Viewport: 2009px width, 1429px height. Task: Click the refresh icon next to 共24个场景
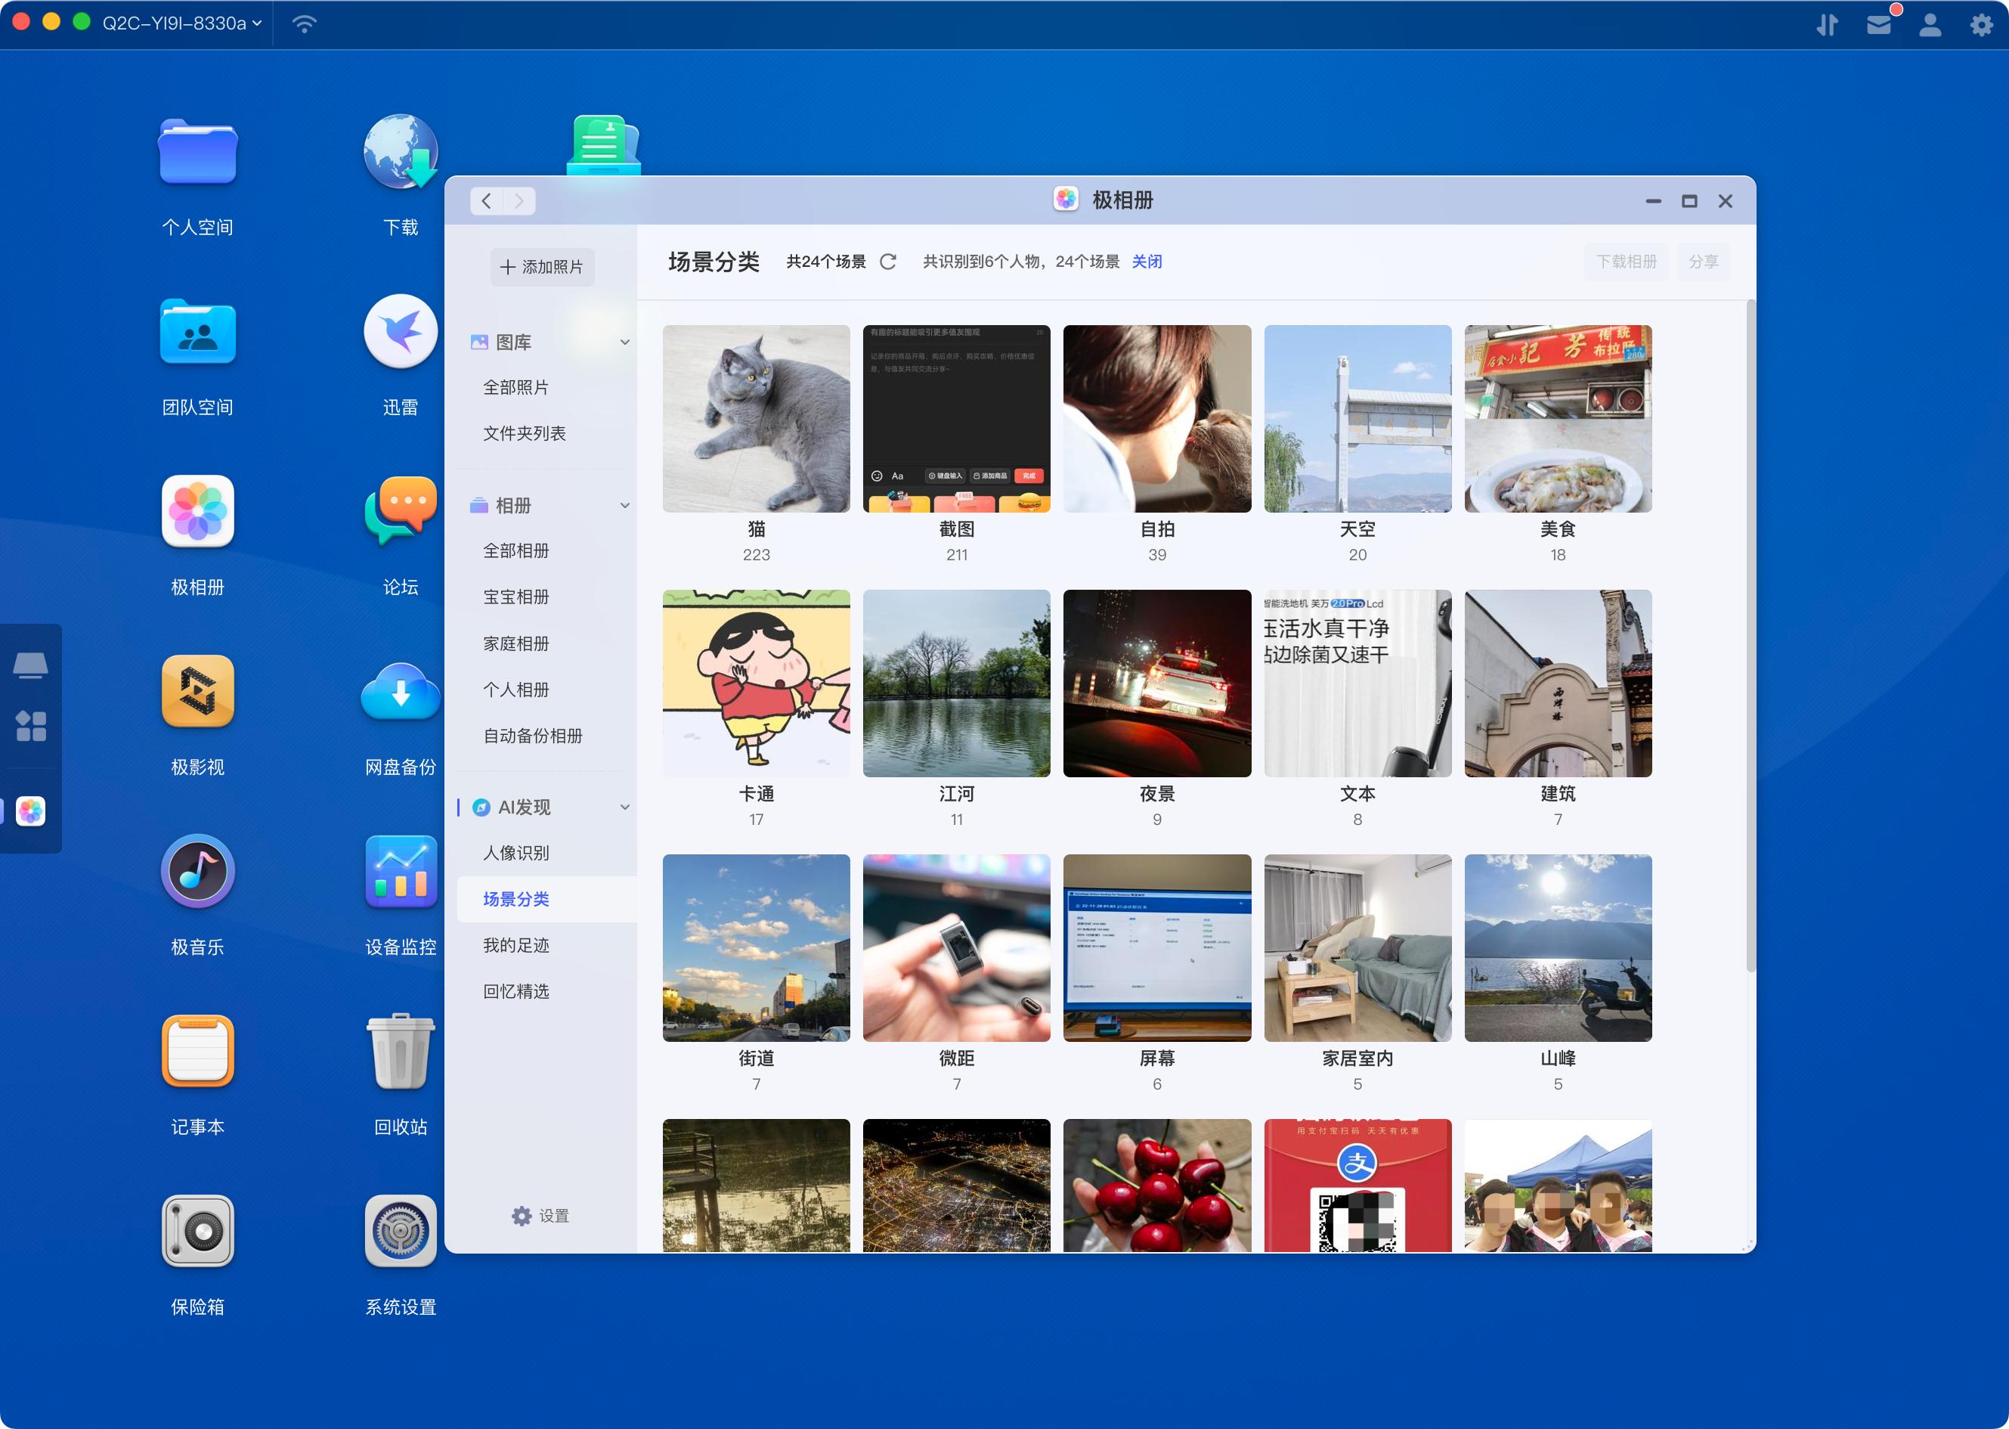click(x=887, y=262)
